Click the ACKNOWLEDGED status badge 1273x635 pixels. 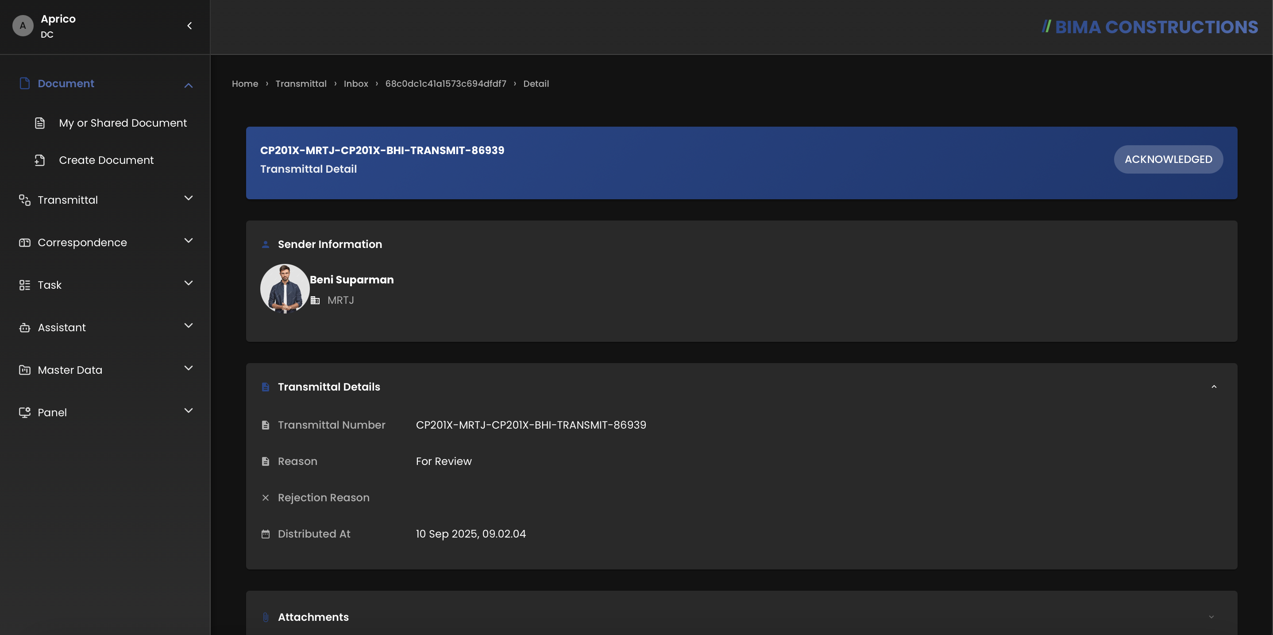point(1168,159)
